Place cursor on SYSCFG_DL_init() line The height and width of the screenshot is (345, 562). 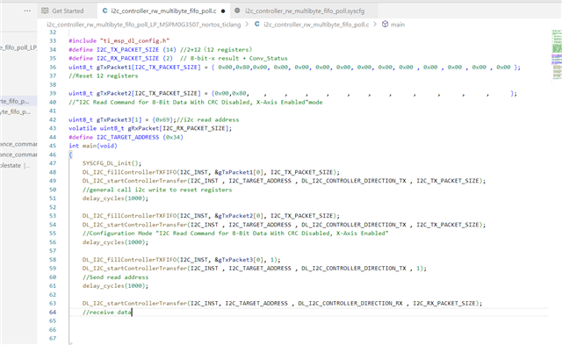coord(112,163)
